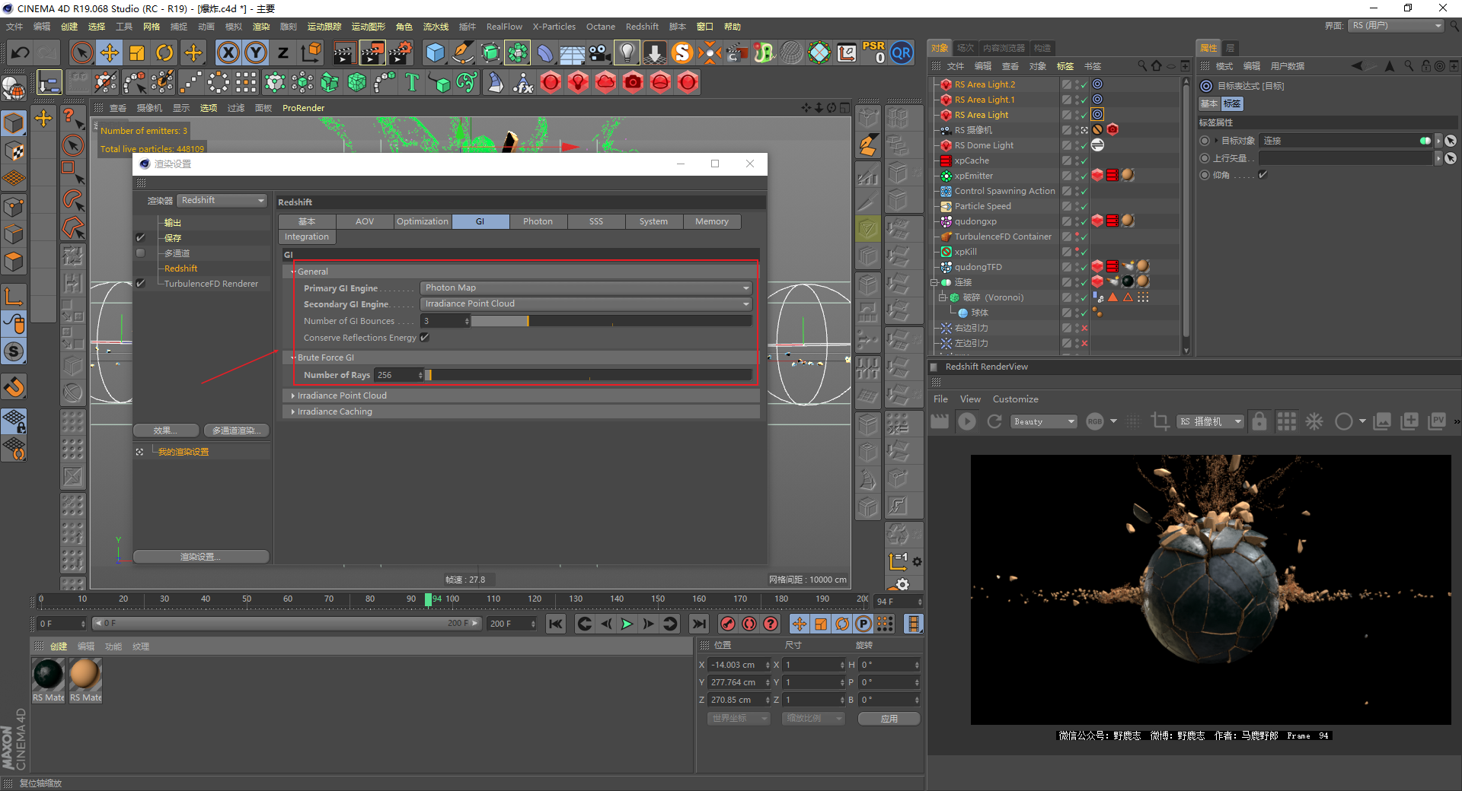This screenshot has width=1462, height=791.
Task: Switch to the Optimization tab
Action: 423,221
